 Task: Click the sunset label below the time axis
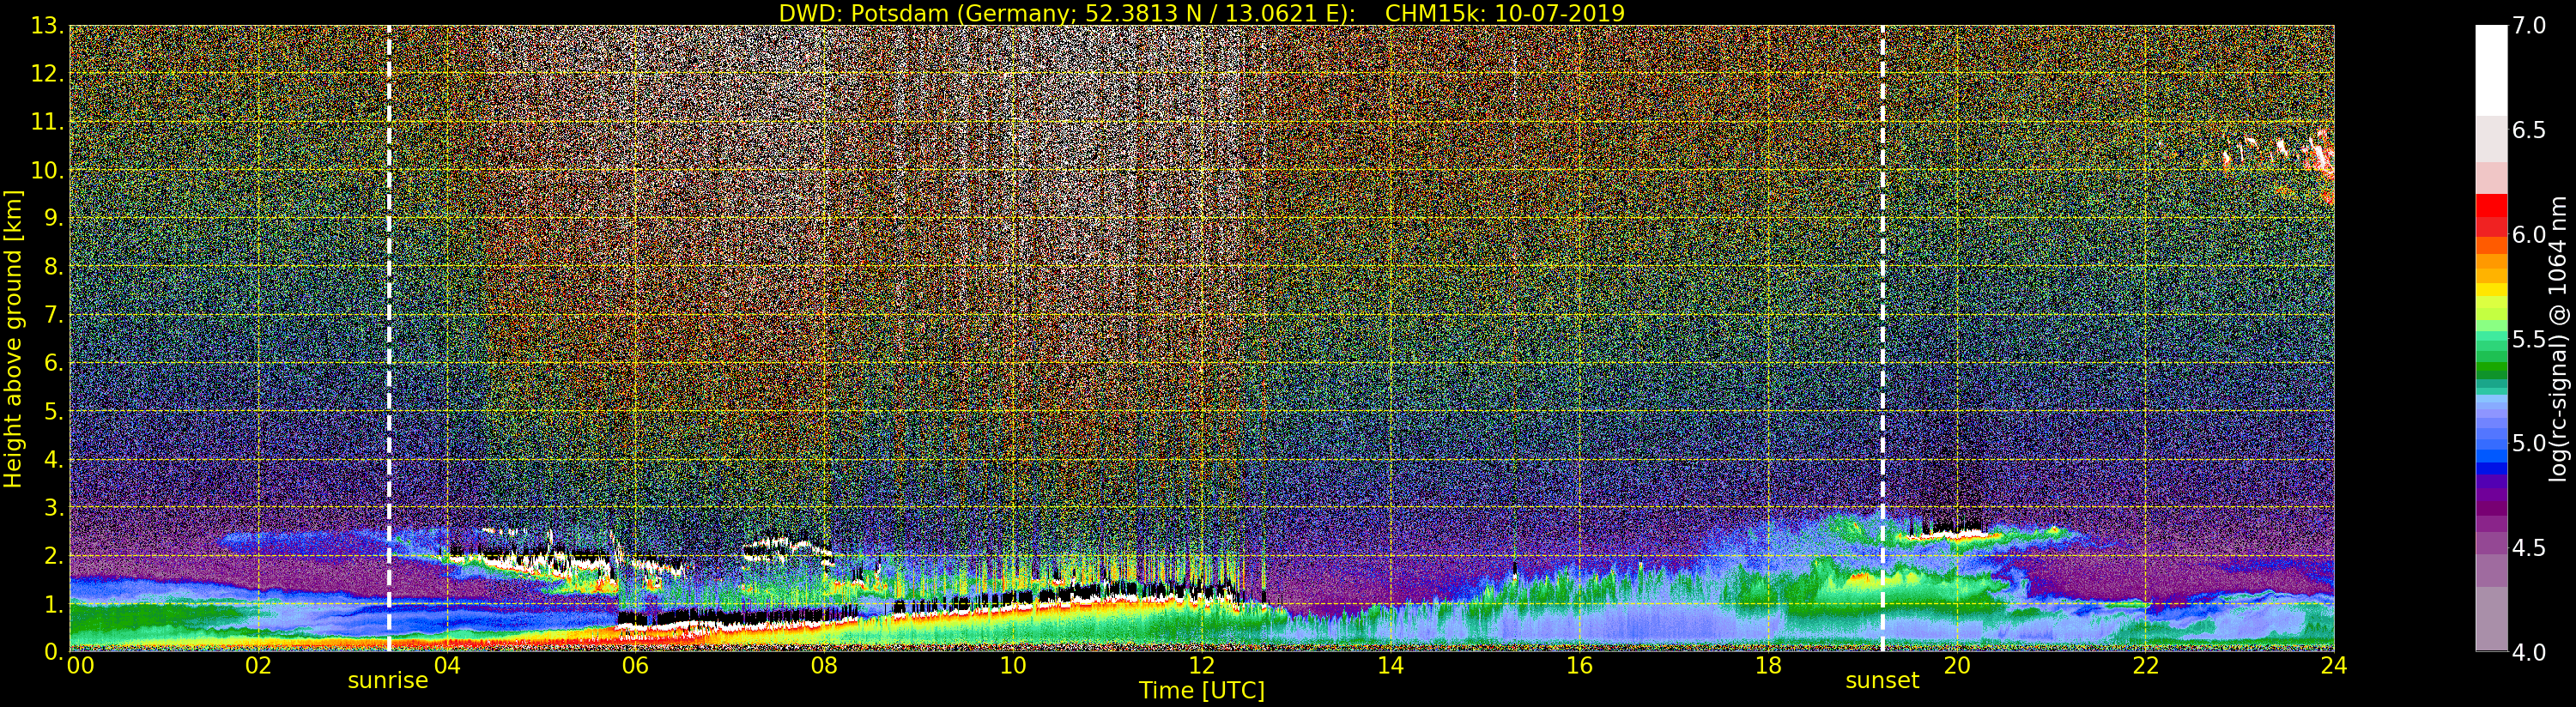pyautogui.click(x=1881, y=681)
